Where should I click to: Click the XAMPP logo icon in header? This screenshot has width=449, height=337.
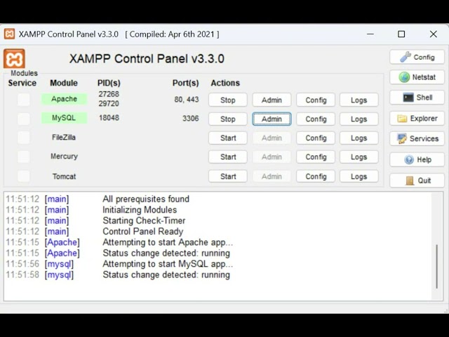[x=14, y=59]
